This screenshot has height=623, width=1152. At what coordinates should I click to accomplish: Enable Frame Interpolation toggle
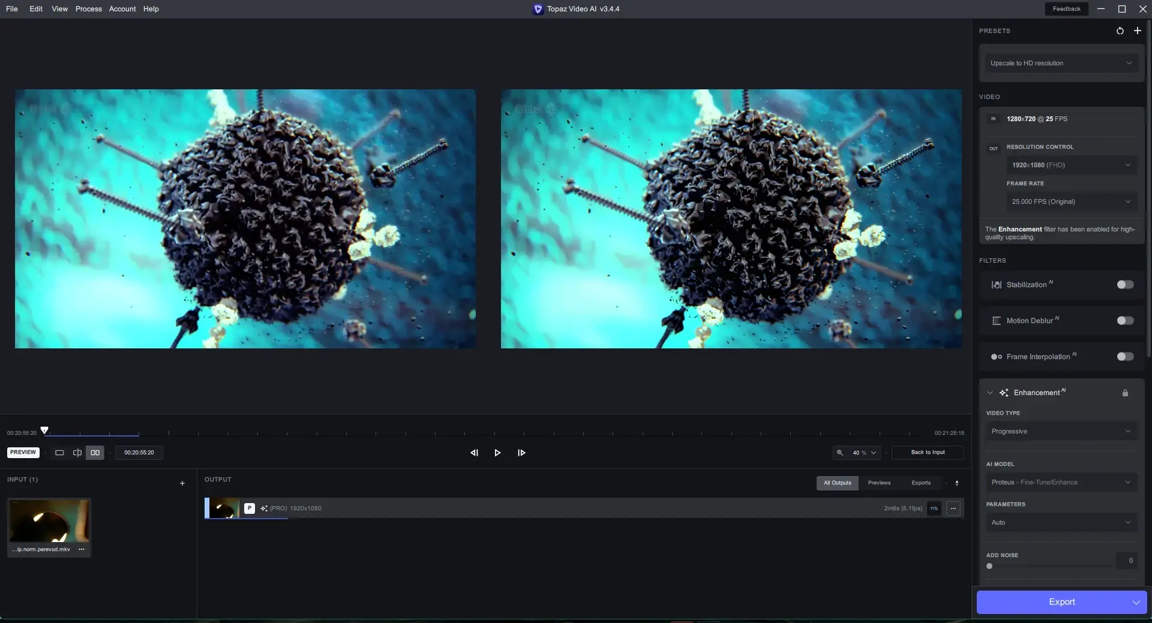click(1125, 357)
